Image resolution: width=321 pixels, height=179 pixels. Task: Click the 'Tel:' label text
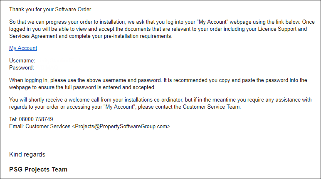pos(13,119)
